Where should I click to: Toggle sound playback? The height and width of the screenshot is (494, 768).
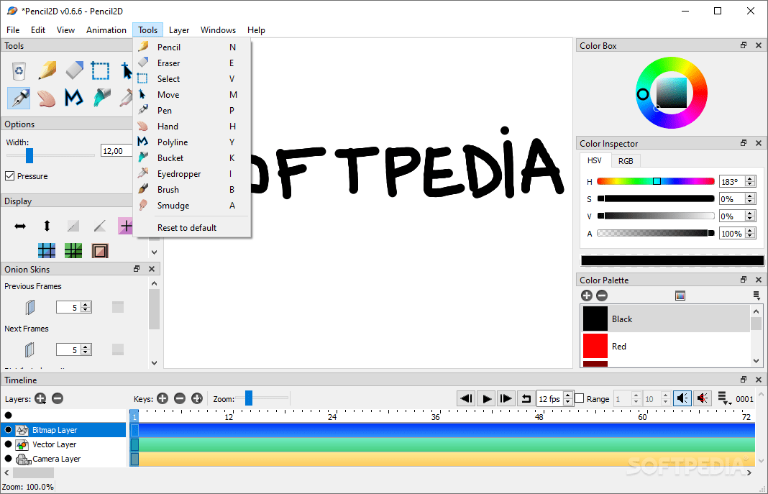682,398
